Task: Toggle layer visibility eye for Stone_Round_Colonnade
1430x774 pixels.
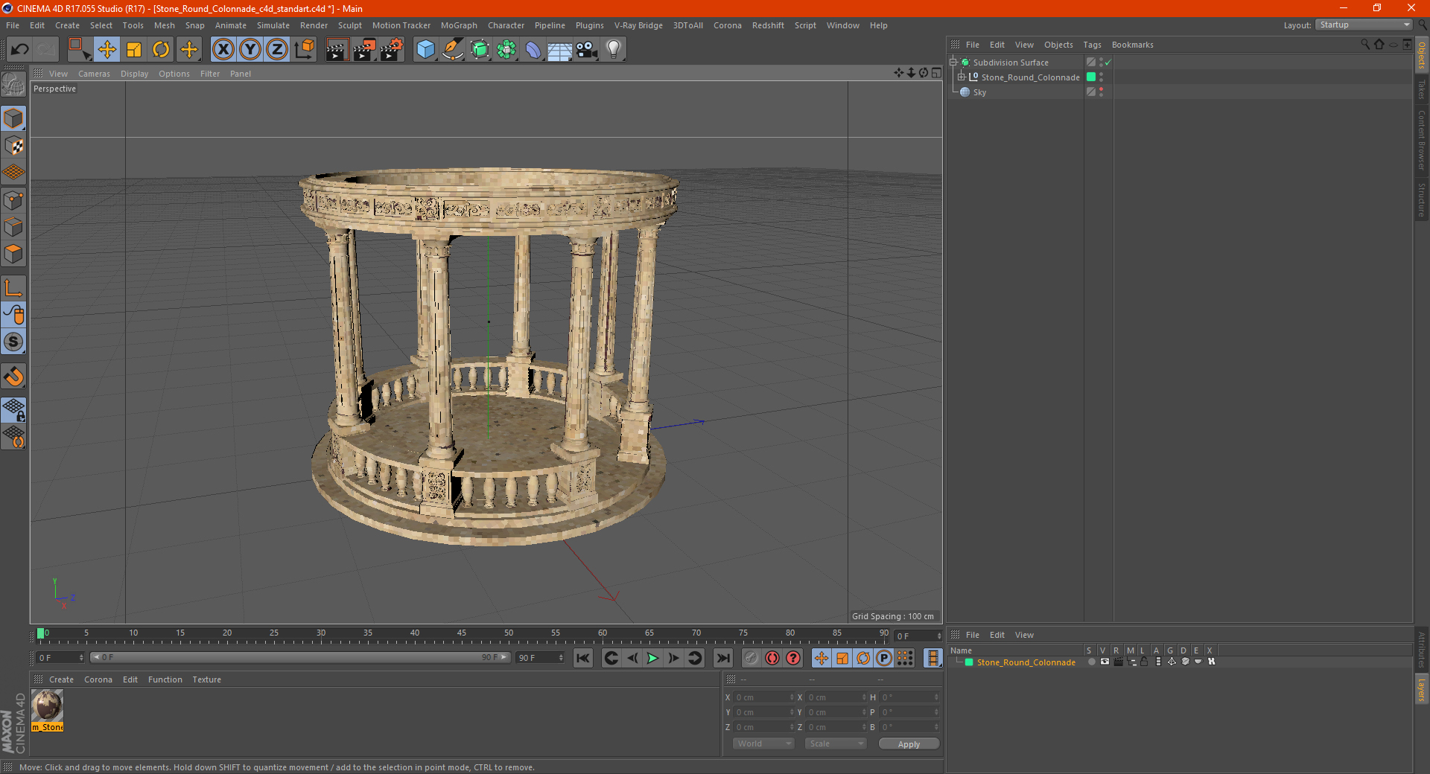Action: (x=1105, y=662)
